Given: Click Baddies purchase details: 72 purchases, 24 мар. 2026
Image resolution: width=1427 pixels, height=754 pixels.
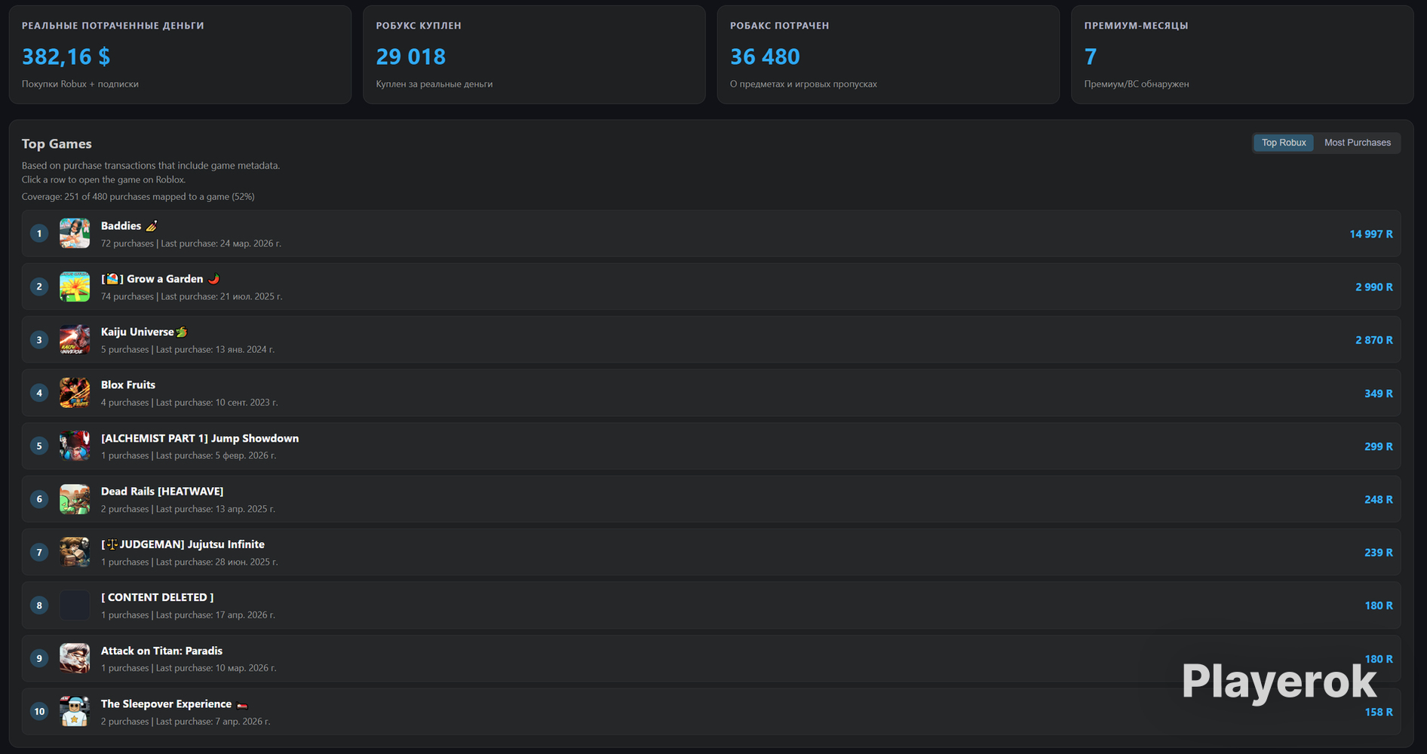Looking at the screenshot, I should pos(191,244).
